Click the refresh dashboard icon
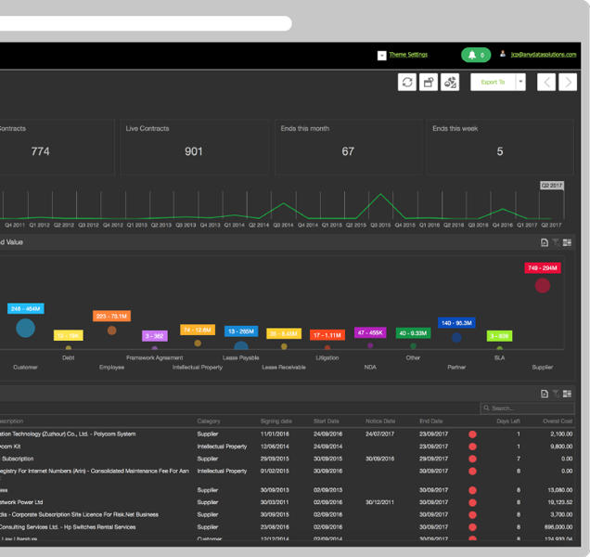The width and height of the screenshot is (590, 557). (407, 82)
